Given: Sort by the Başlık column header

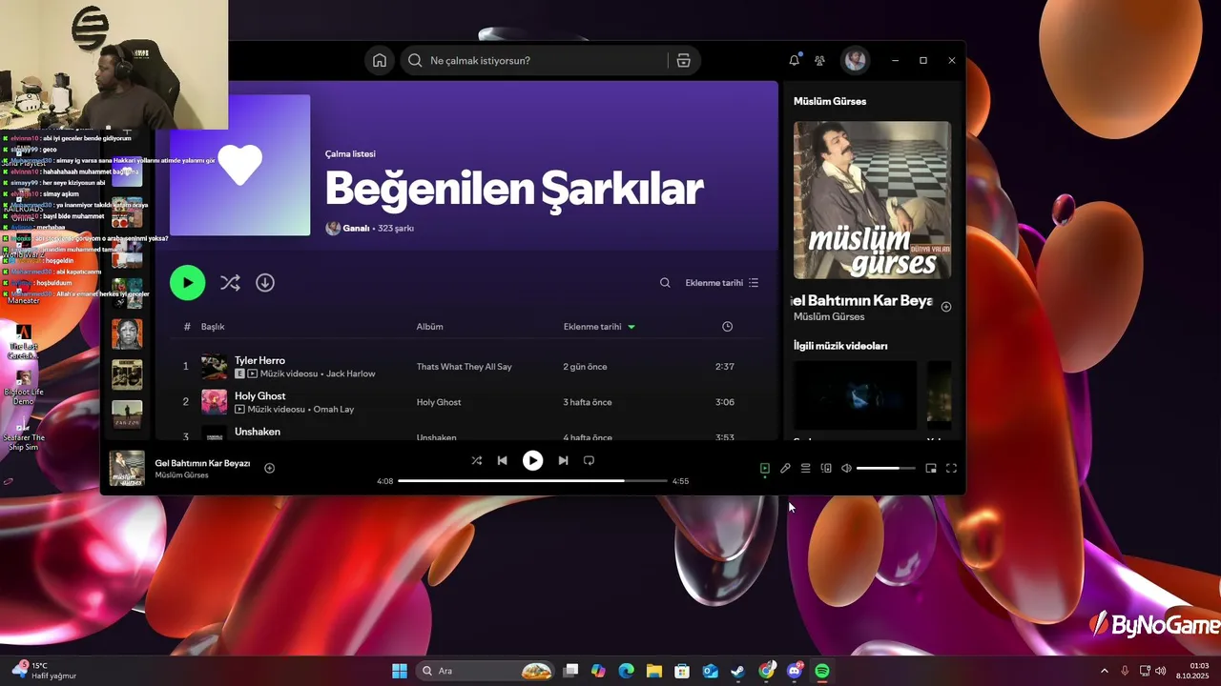Looking at the screenshot, I should pos(213,327).
